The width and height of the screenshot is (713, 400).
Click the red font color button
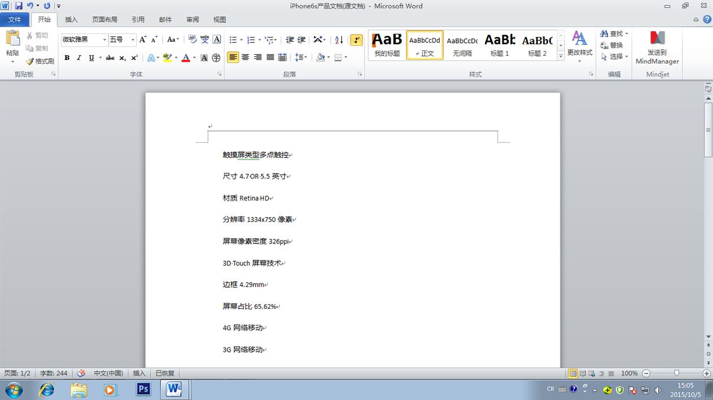tap(186, 58)
